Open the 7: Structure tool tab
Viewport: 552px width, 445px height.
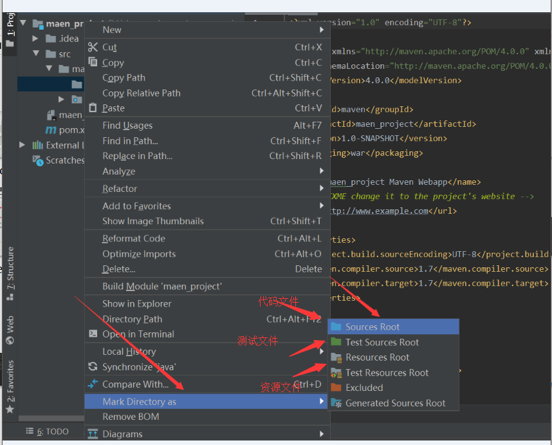point(10,274)
